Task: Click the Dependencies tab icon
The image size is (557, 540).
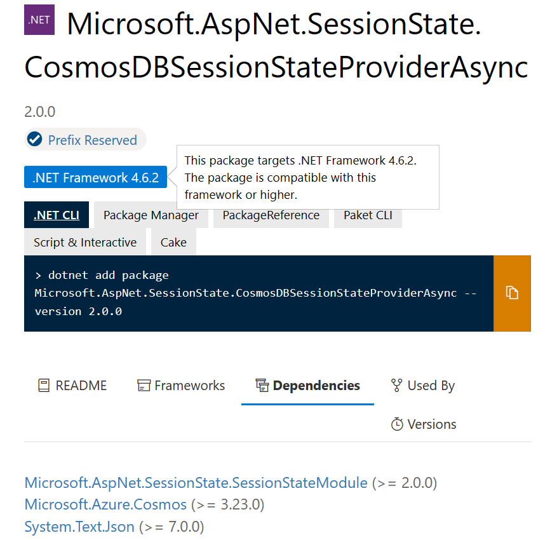Action: coord(262,386)
